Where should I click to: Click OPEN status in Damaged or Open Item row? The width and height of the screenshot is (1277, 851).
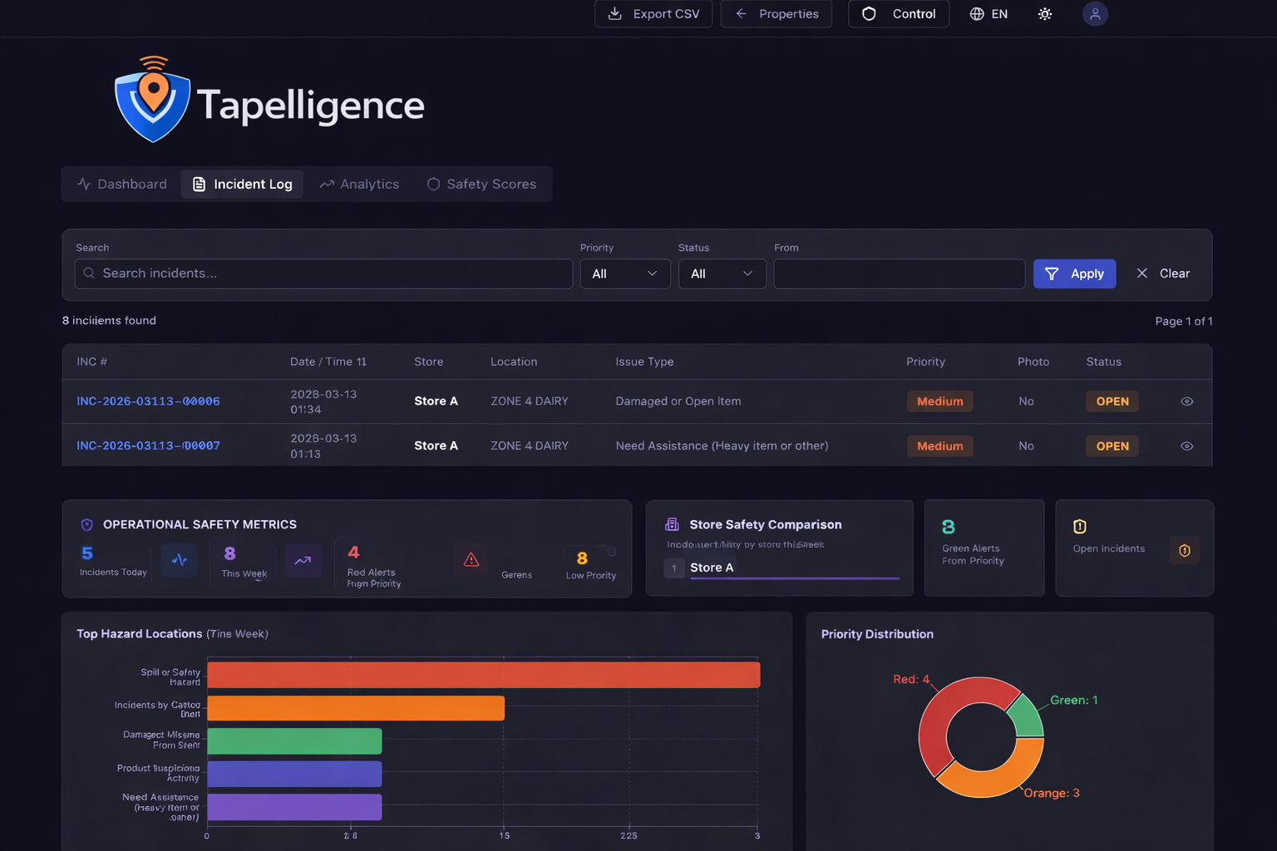(x=1112, y=401)
